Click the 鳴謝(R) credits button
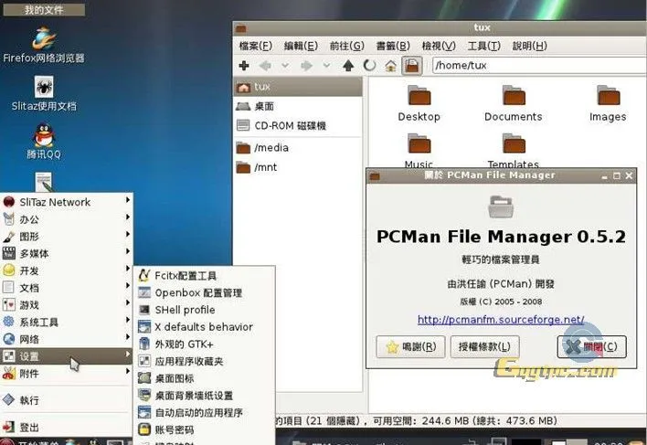 click(410, 346)
